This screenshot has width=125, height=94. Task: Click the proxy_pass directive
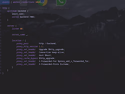point(22,44)
